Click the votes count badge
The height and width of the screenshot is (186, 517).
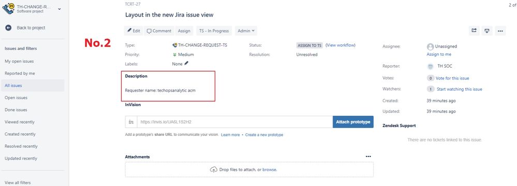430,79
